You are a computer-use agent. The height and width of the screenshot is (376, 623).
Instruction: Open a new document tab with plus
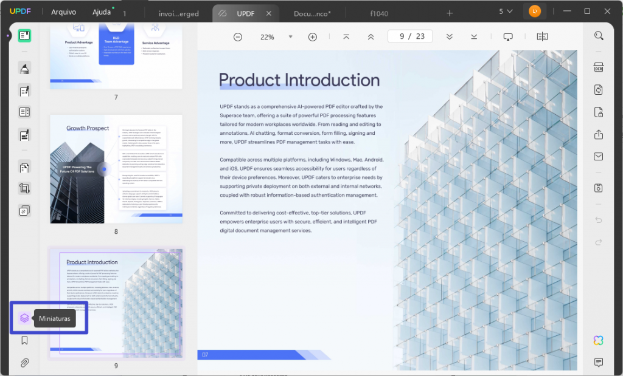[449, 11]
